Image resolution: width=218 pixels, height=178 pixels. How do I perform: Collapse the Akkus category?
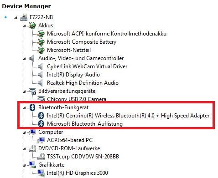(24, 26)
